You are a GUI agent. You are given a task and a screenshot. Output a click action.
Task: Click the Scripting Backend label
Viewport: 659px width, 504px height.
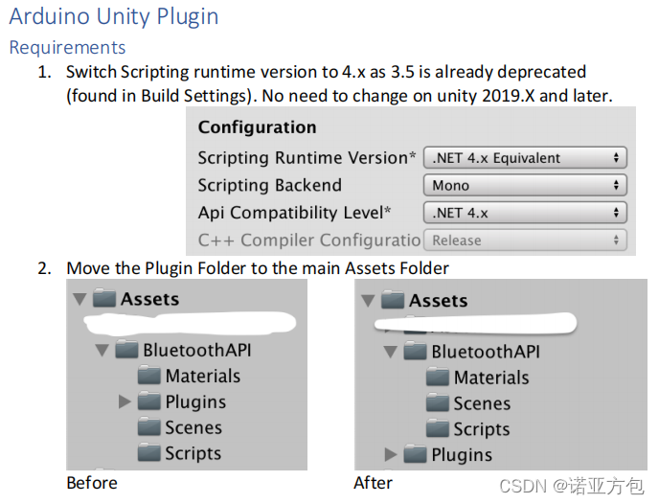click(x=270, y=185)
